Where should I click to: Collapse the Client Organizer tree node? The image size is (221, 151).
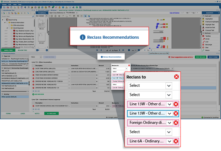[7, 28]
